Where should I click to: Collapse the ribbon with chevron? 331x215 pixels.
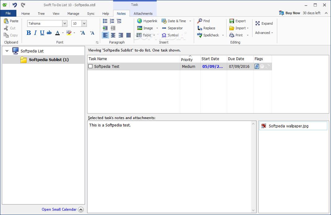pos(326,13)
